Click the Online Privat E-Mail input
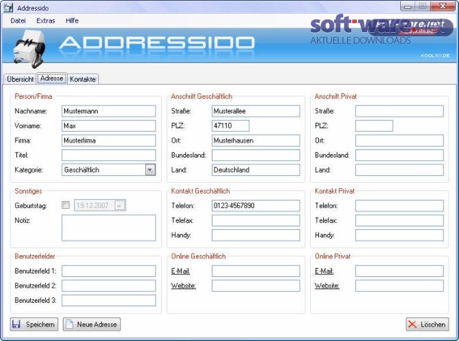The width and height of the screenshot is (459, 341). pos(400,271)
